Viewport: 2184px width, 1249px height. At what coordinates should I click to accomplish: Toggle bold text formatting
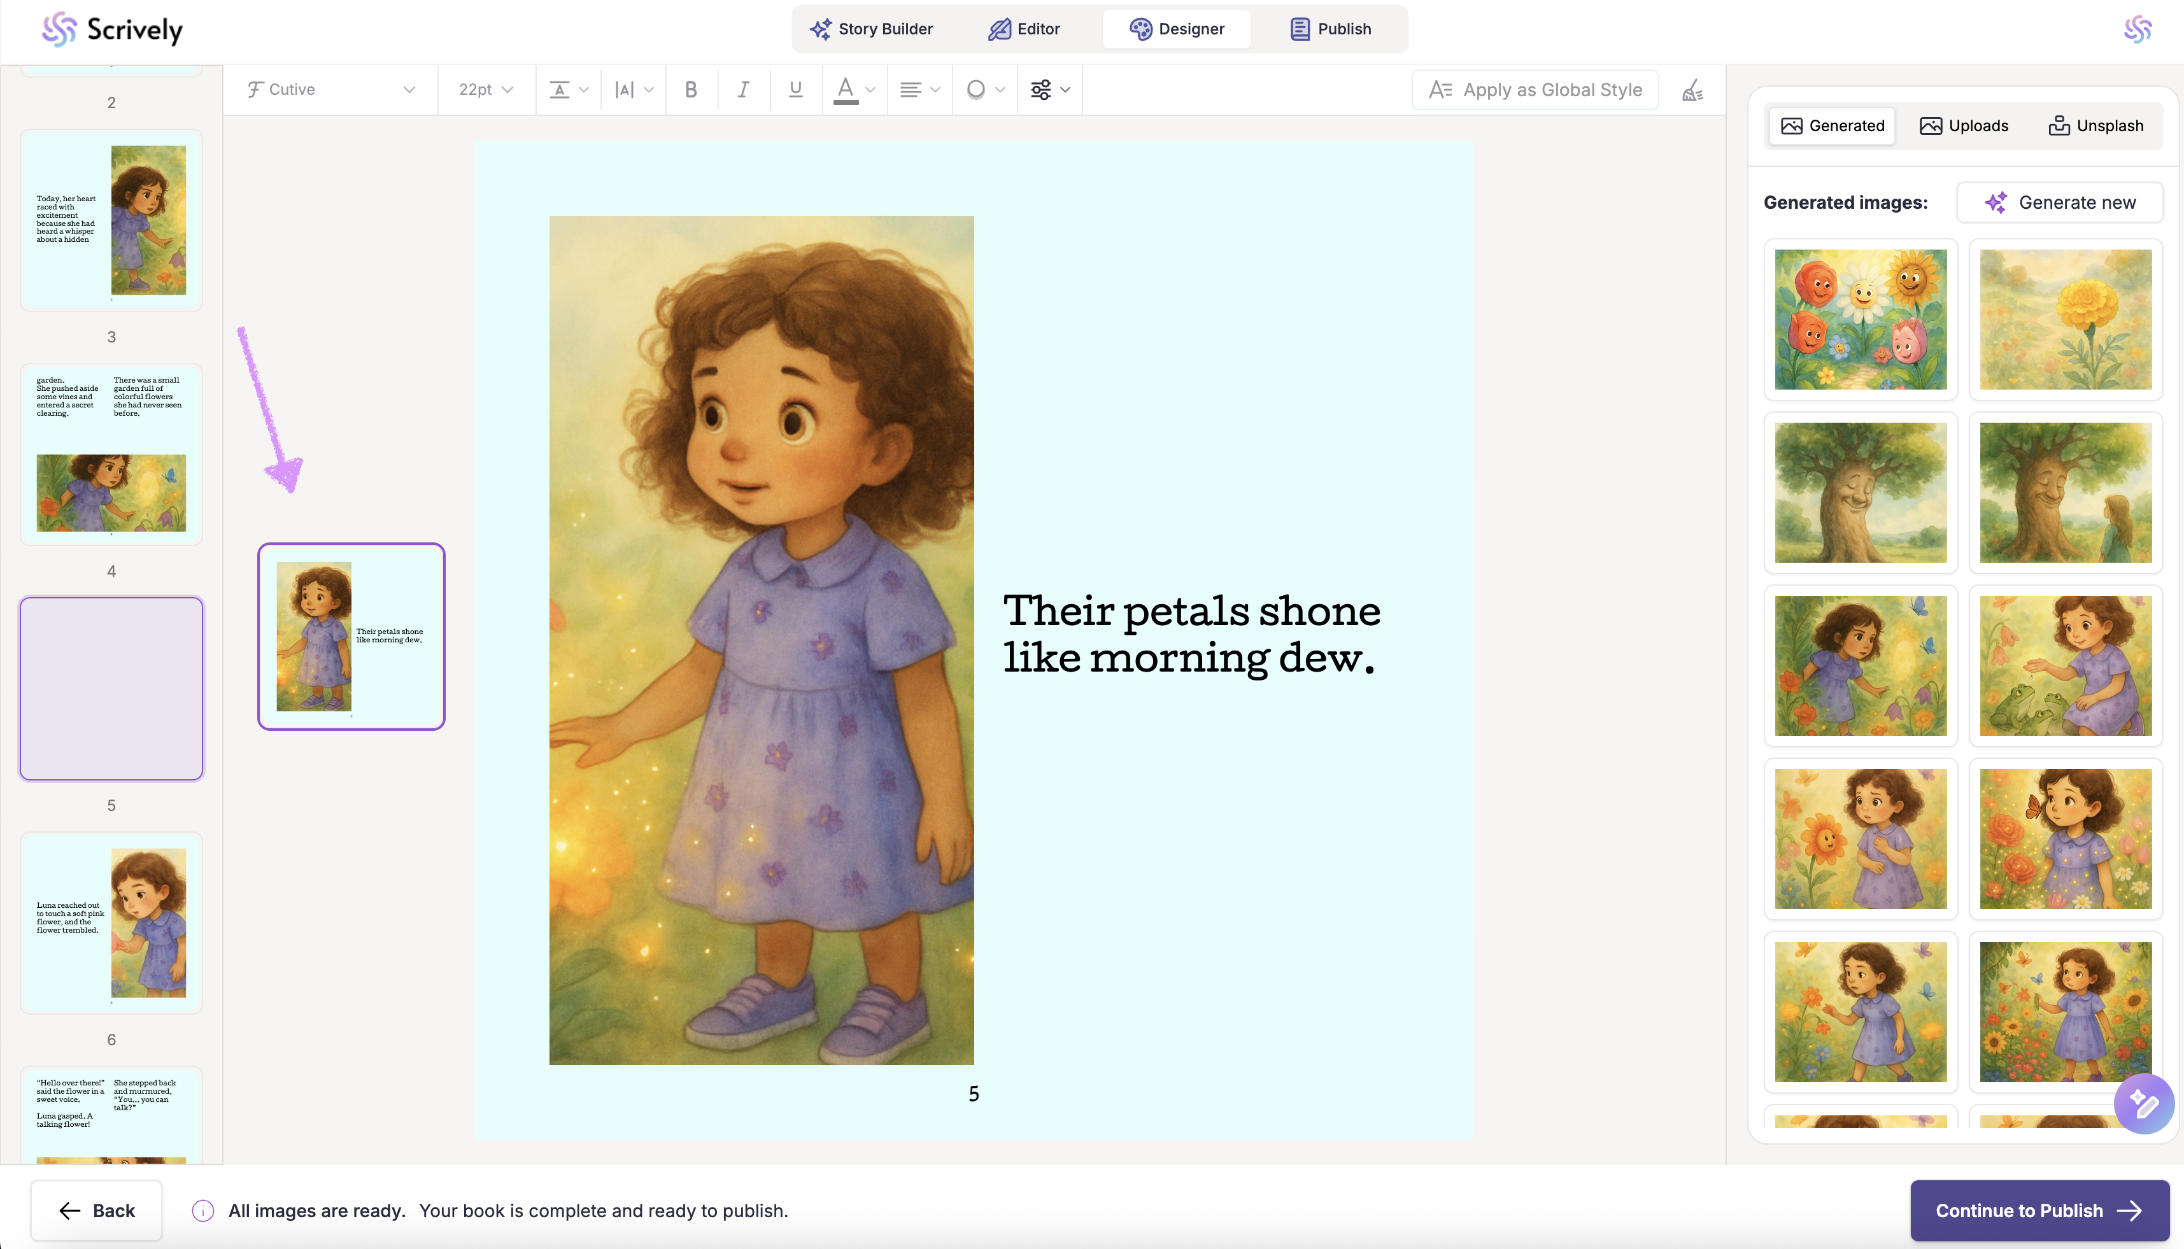click(x=691, y=89)
